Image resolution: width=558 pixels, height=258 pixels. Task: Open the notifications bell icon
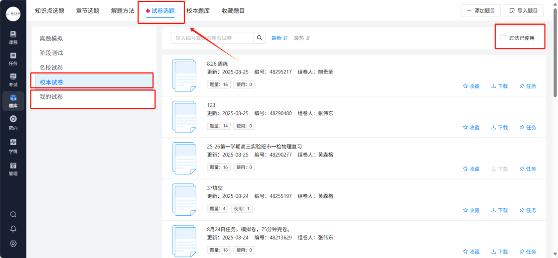pyautogui.click(x=13, y=229)
